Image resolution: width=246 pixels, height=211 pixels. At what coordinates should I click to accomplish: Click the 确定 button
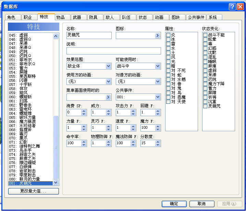(x=174, y=204)
